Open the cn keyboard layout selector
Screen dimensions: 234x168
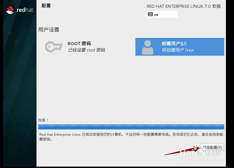tap(162, 14)
